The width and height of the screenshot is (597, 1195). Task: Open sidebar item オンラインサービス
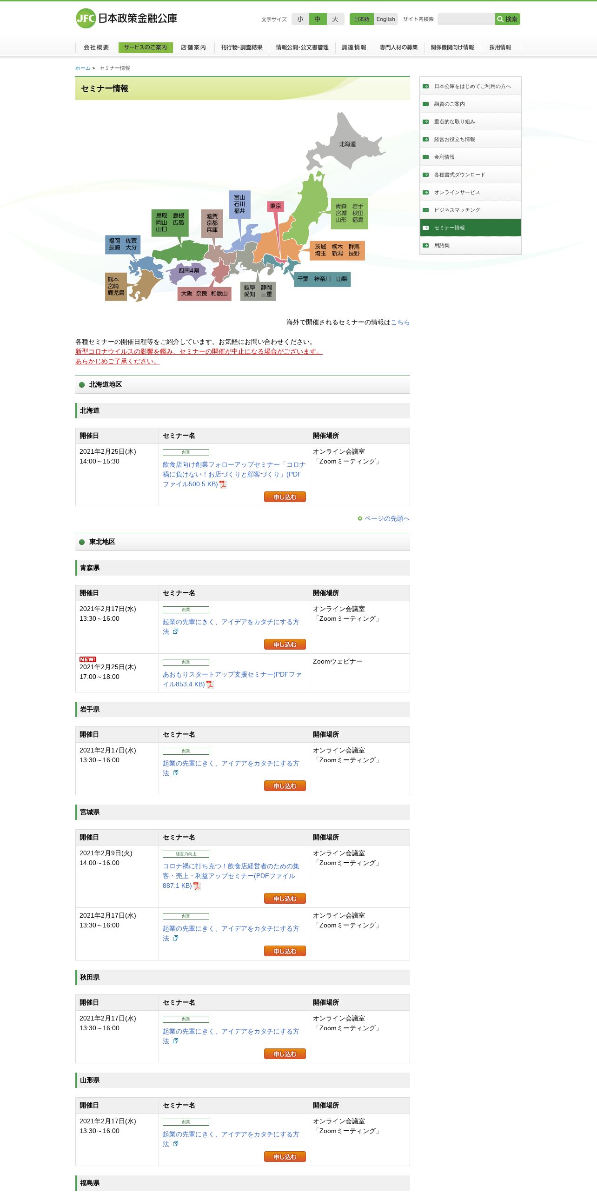tap(471, 192)
